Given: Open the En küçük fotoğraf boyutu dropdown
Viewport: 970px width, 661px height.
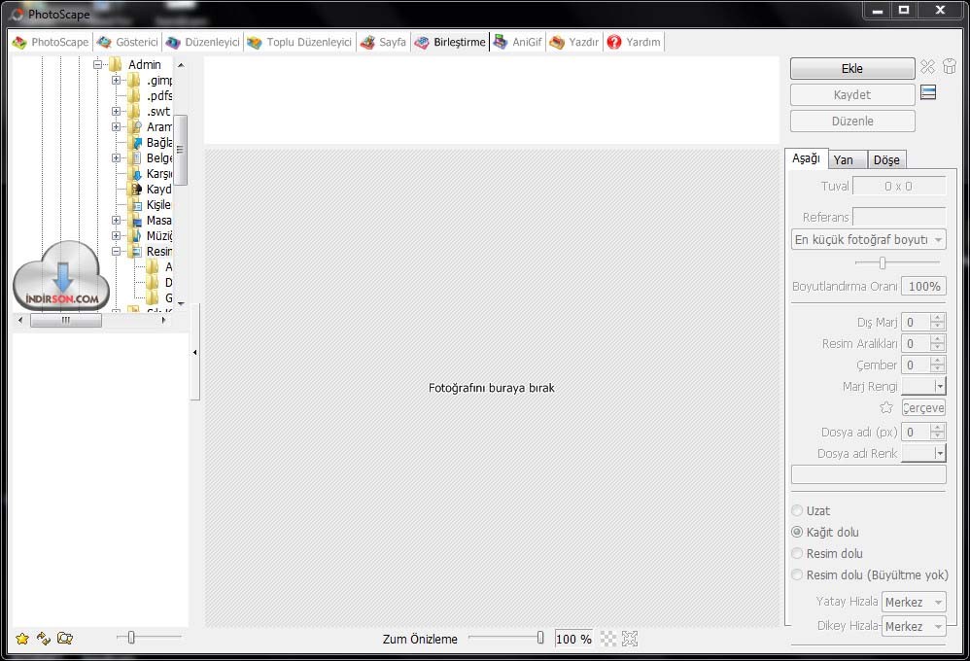Looking at the screenshot, I should pos(869,239).
